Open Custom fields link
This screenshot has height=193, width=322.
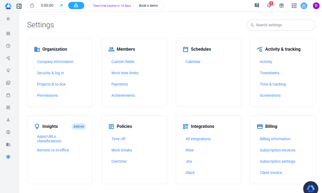(x=123, y=62)
